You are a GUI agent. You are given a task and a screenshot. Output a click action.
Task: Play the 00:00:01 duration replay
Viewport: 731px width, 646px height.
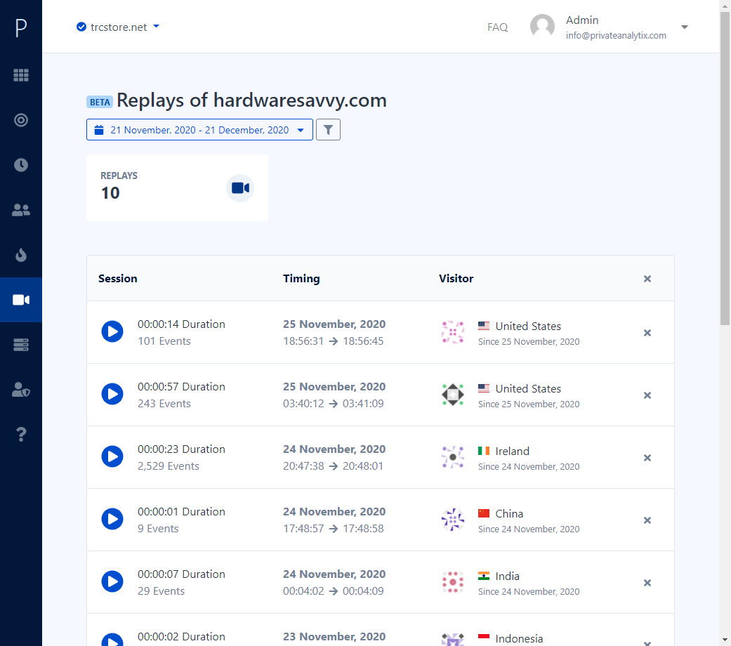tap(112, 519)
